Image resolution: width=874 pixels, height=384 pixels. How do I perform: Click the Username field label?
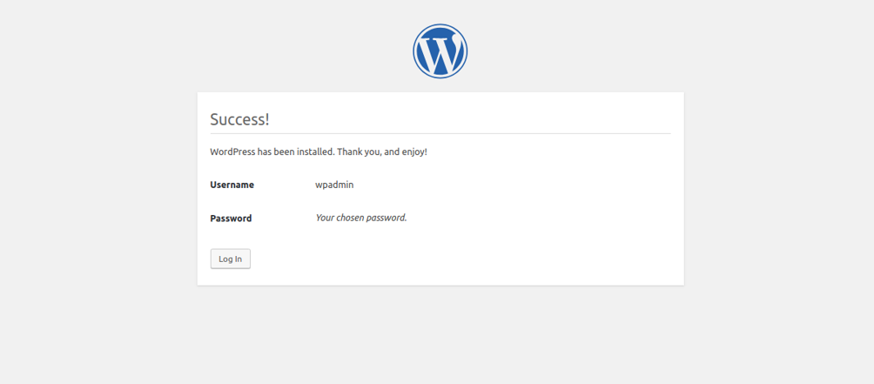pyautogui.click(x=232, y=185)
